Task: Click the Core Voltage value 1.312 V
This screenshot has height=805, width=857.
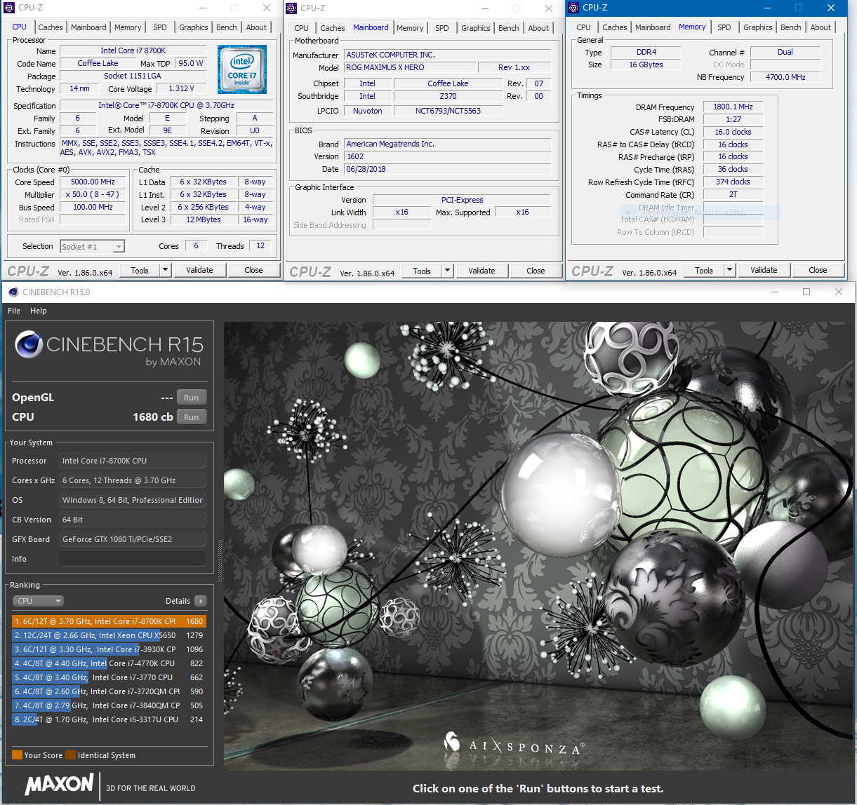Action: pos(181,88)
